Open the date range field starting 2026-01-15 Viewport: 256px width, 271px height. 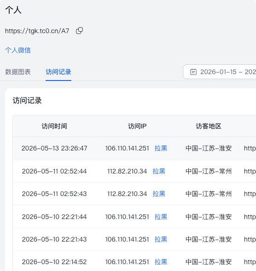(220, 72)
